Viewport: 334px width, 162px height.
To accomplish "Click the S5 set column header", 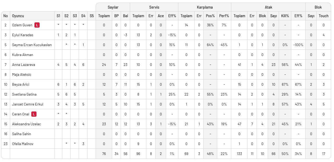I will (x=92, y=16).
